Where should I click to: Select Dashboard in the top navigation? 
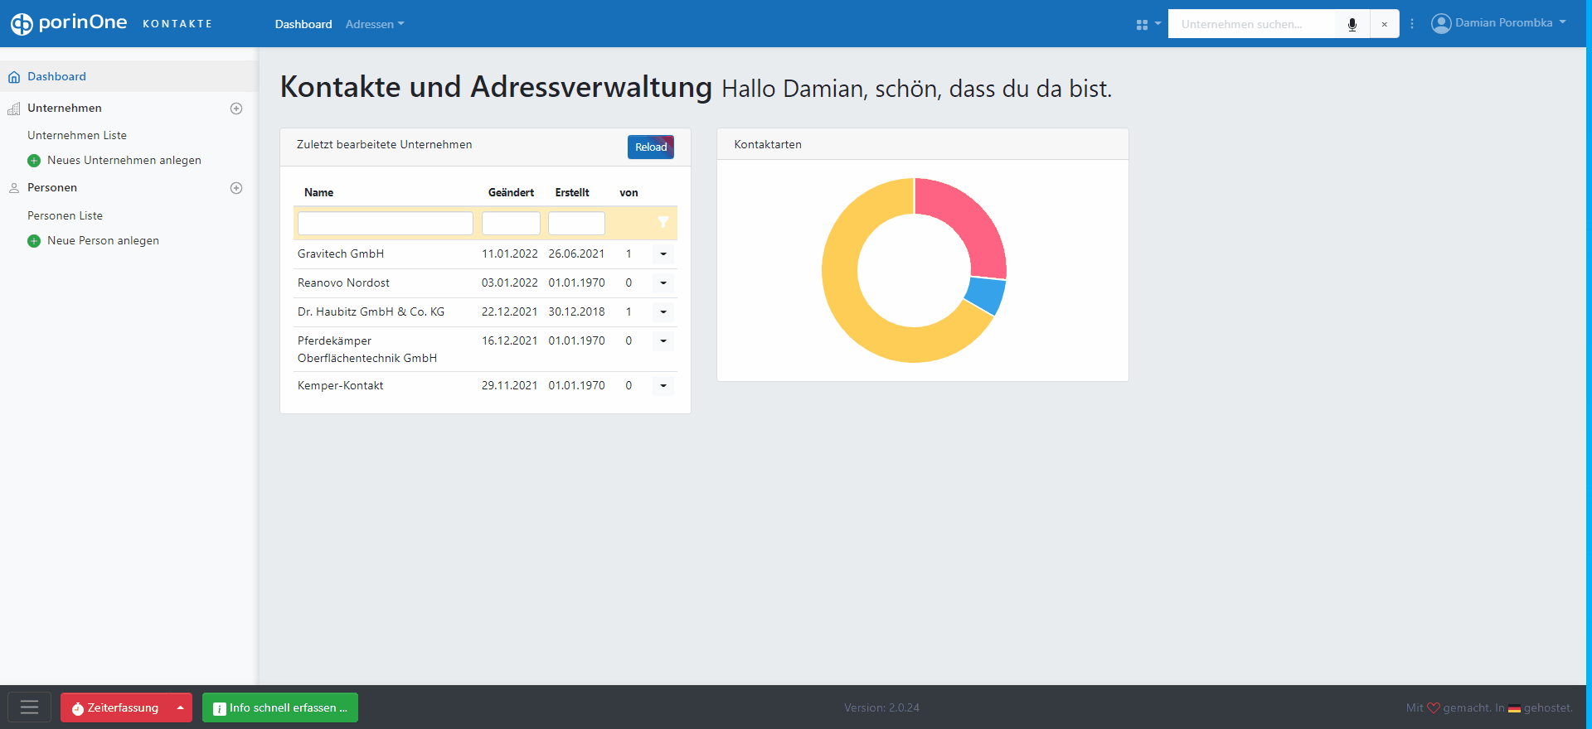coord(303,24)
